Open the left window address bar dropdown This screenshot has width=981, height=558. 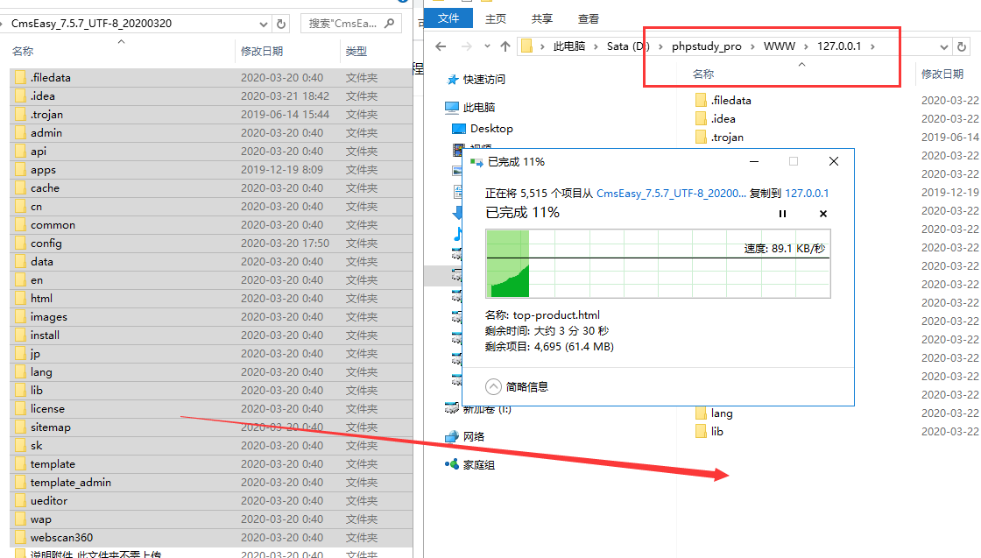click(x=263, y=25)
